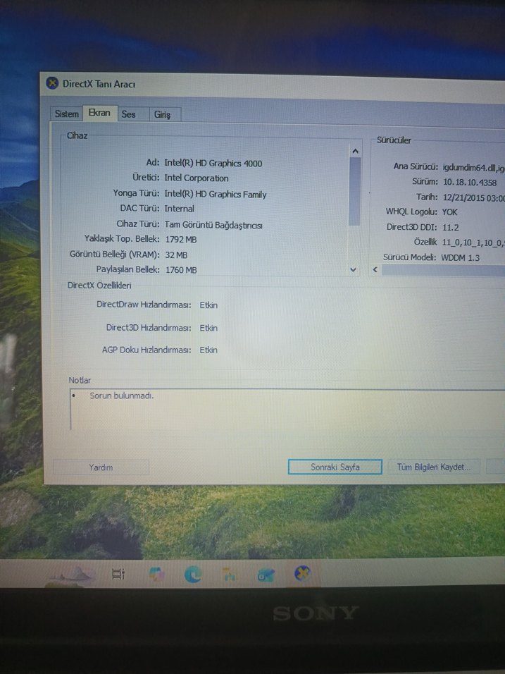This screenshot has width=505, height=674.
Task: Open the Outlook taskbar icon
Action: tap(266, 575)
